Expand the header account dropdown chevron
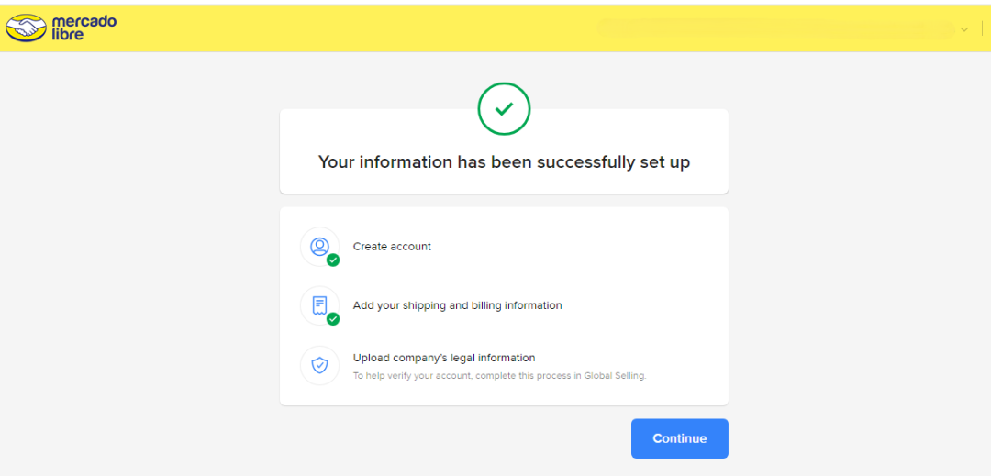The height and width of the screenshot is (476, 991). pos(964,29)
